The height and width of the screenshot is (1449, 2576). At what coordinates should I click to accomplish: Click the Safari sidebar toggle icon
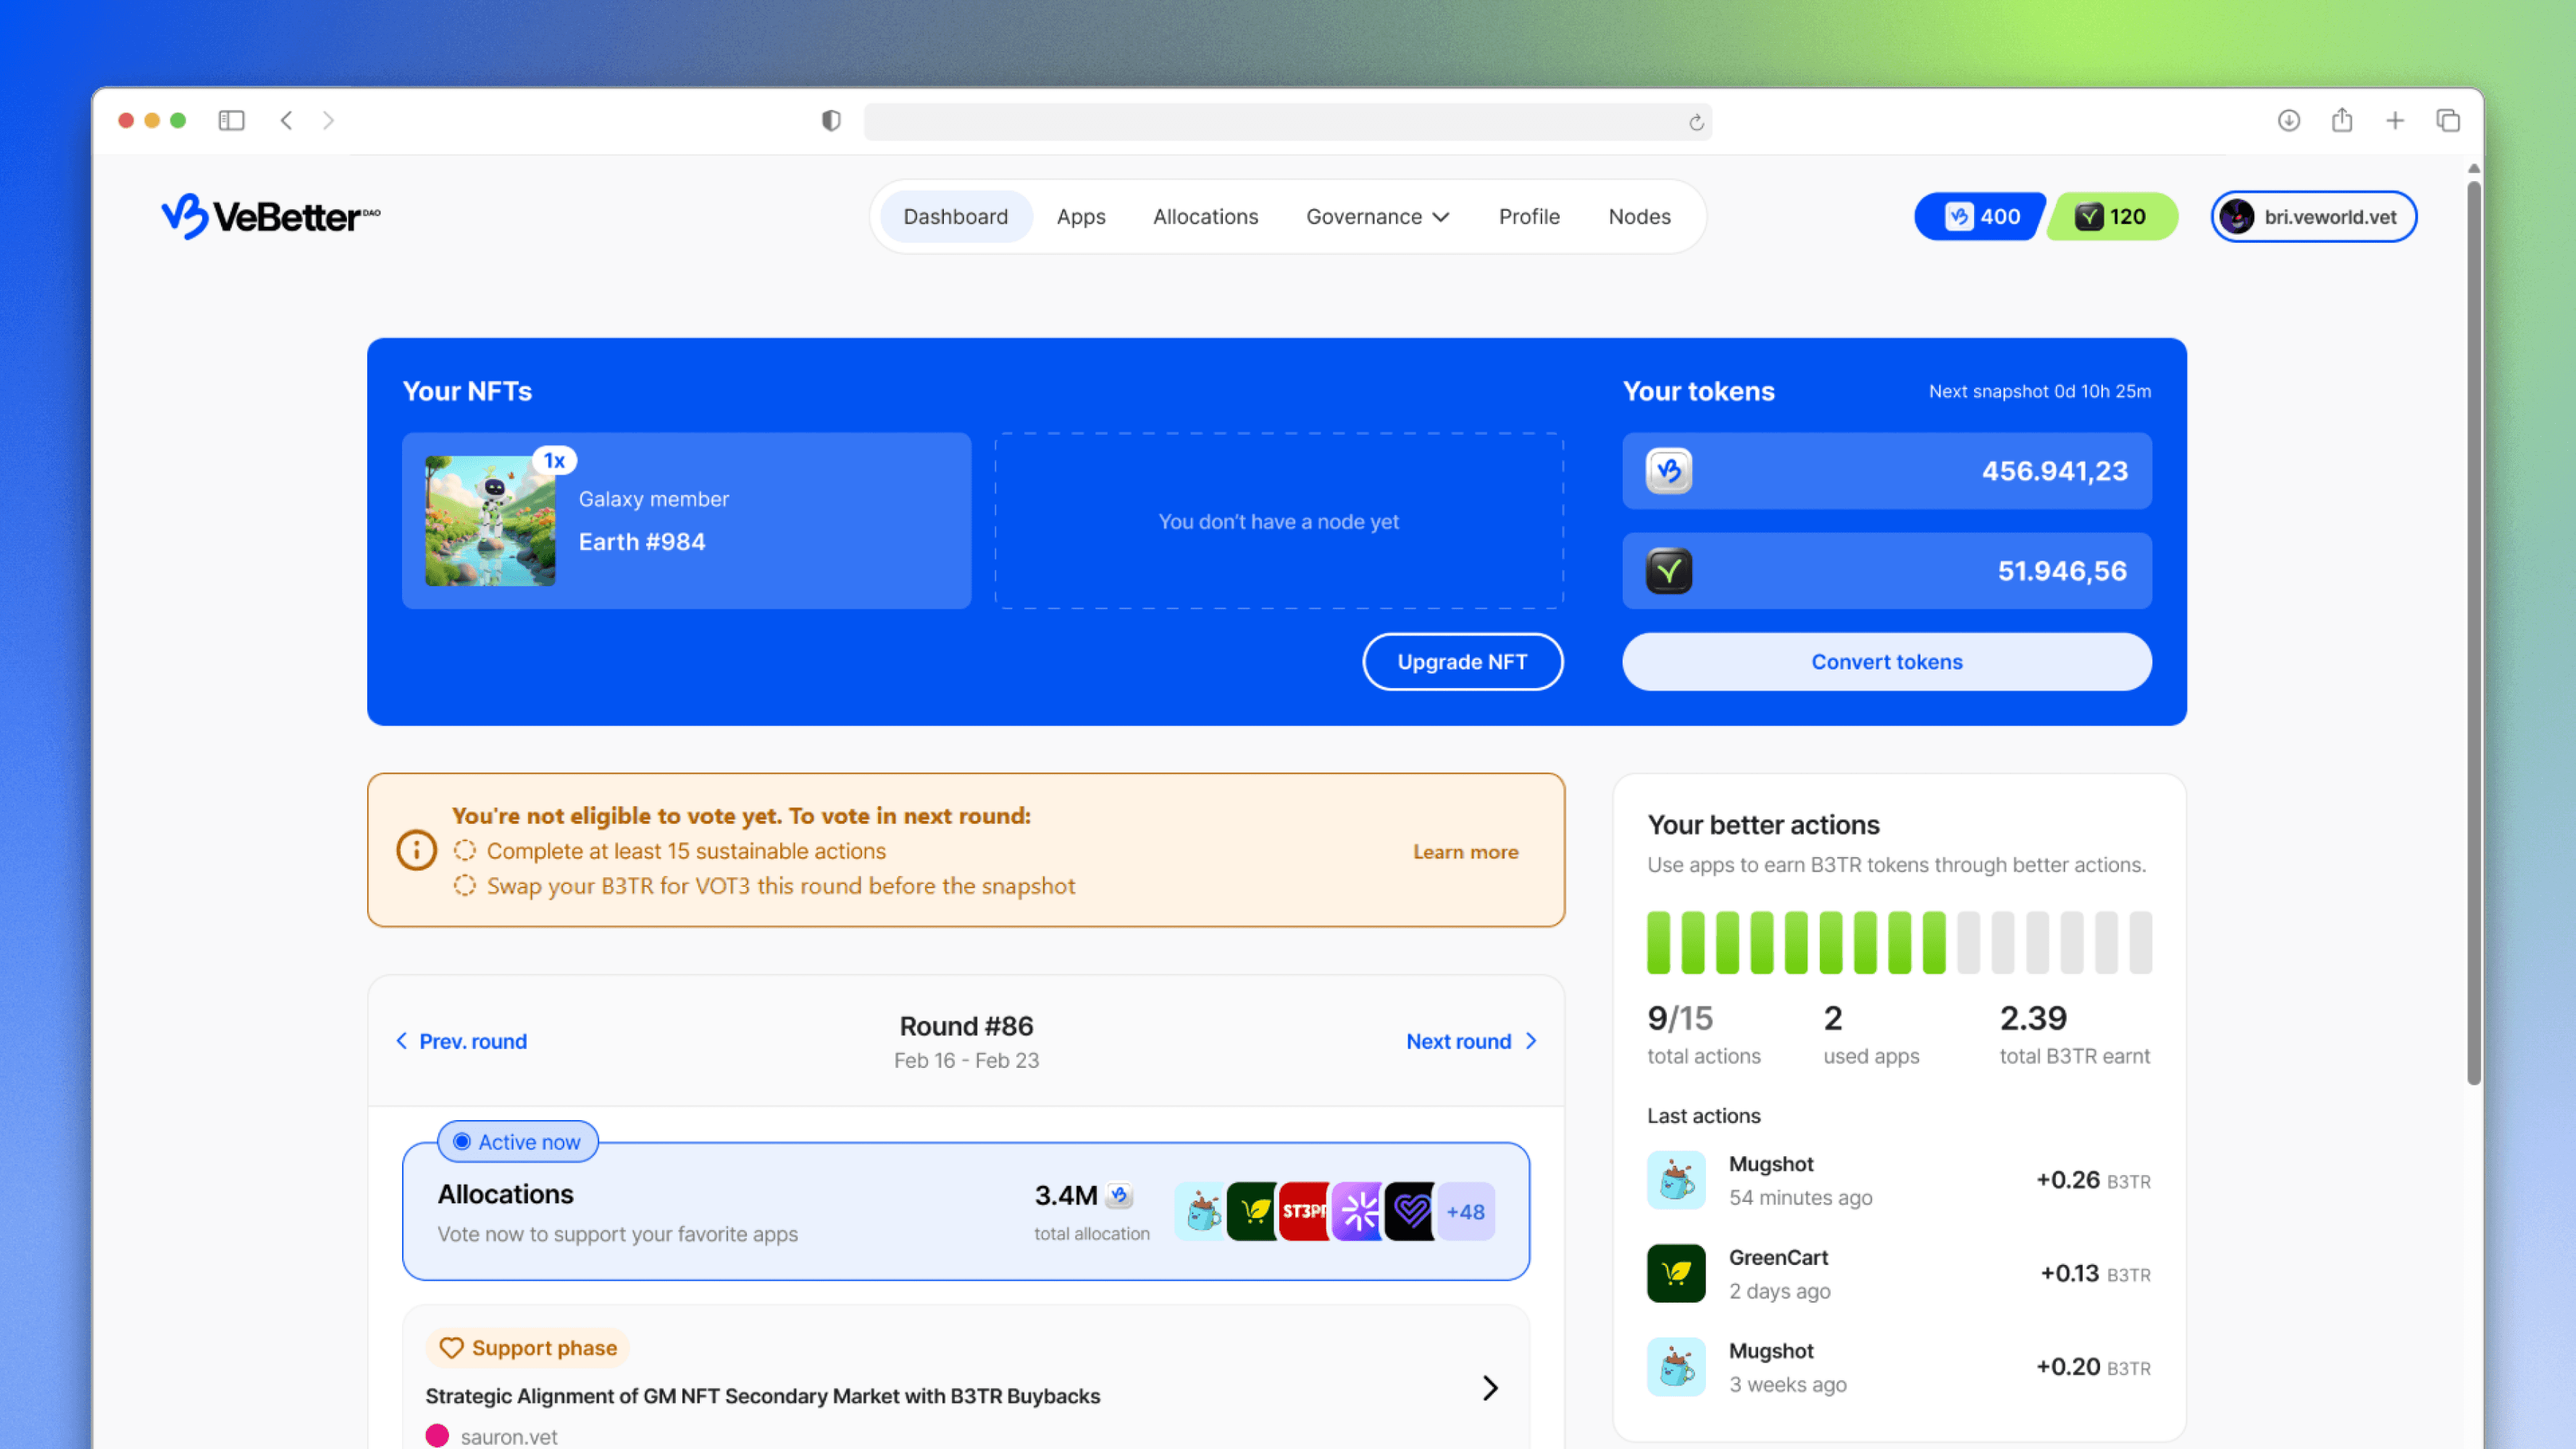tap(231, 120)
